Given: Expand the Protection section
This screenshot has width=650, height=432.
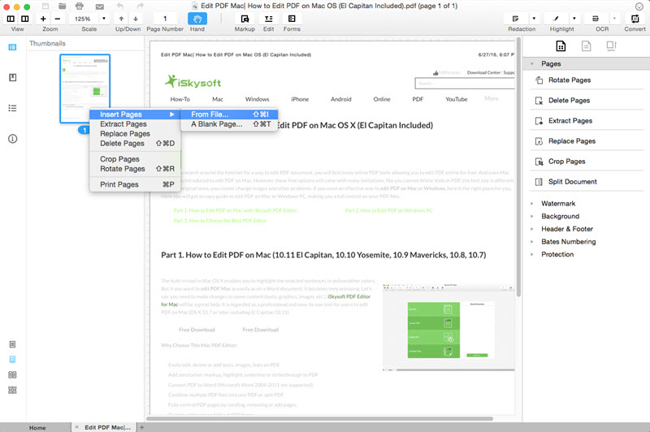Looking at the screenshot, I should [532, 255].
